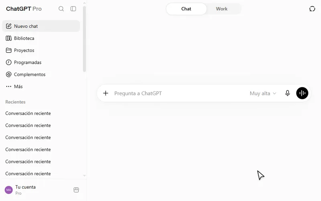The height and width of the screenshot is (201, 321).
Task: Click the microphone dictation icon
Action: pos(287,93)
